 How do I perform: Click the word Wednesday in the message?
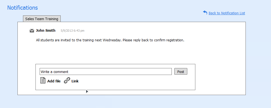111,40
